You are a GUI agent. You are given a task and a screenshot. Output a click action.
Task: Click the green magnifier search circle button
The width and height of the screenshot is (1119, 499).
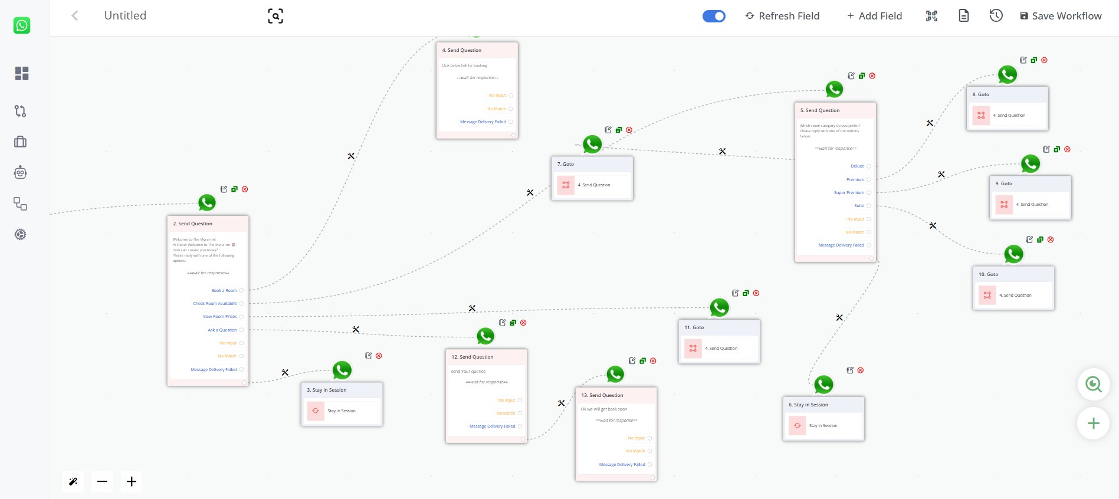click(x=1094, y=385)
